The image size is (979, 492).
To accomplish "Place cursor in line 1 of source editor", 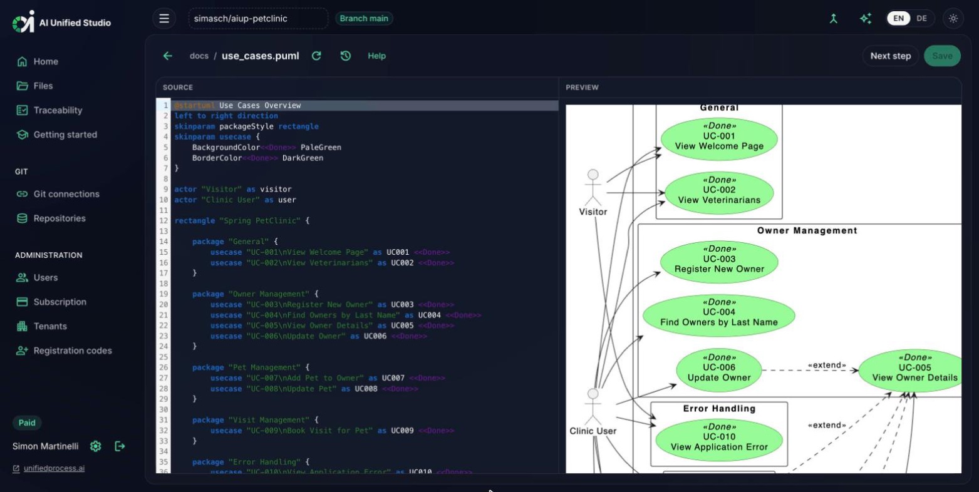I will (x=365, y=105).
